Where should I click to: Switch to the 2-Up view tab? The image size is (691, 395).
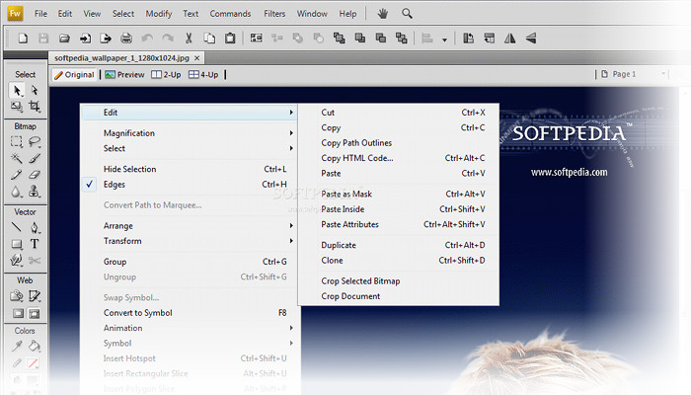166,74
